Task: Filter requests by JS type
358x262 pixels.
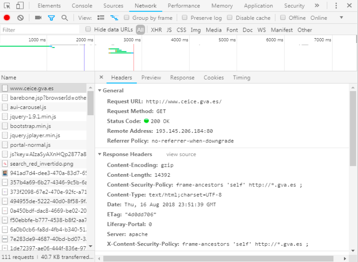Action: pyautogui.click(x=169, y=30)
